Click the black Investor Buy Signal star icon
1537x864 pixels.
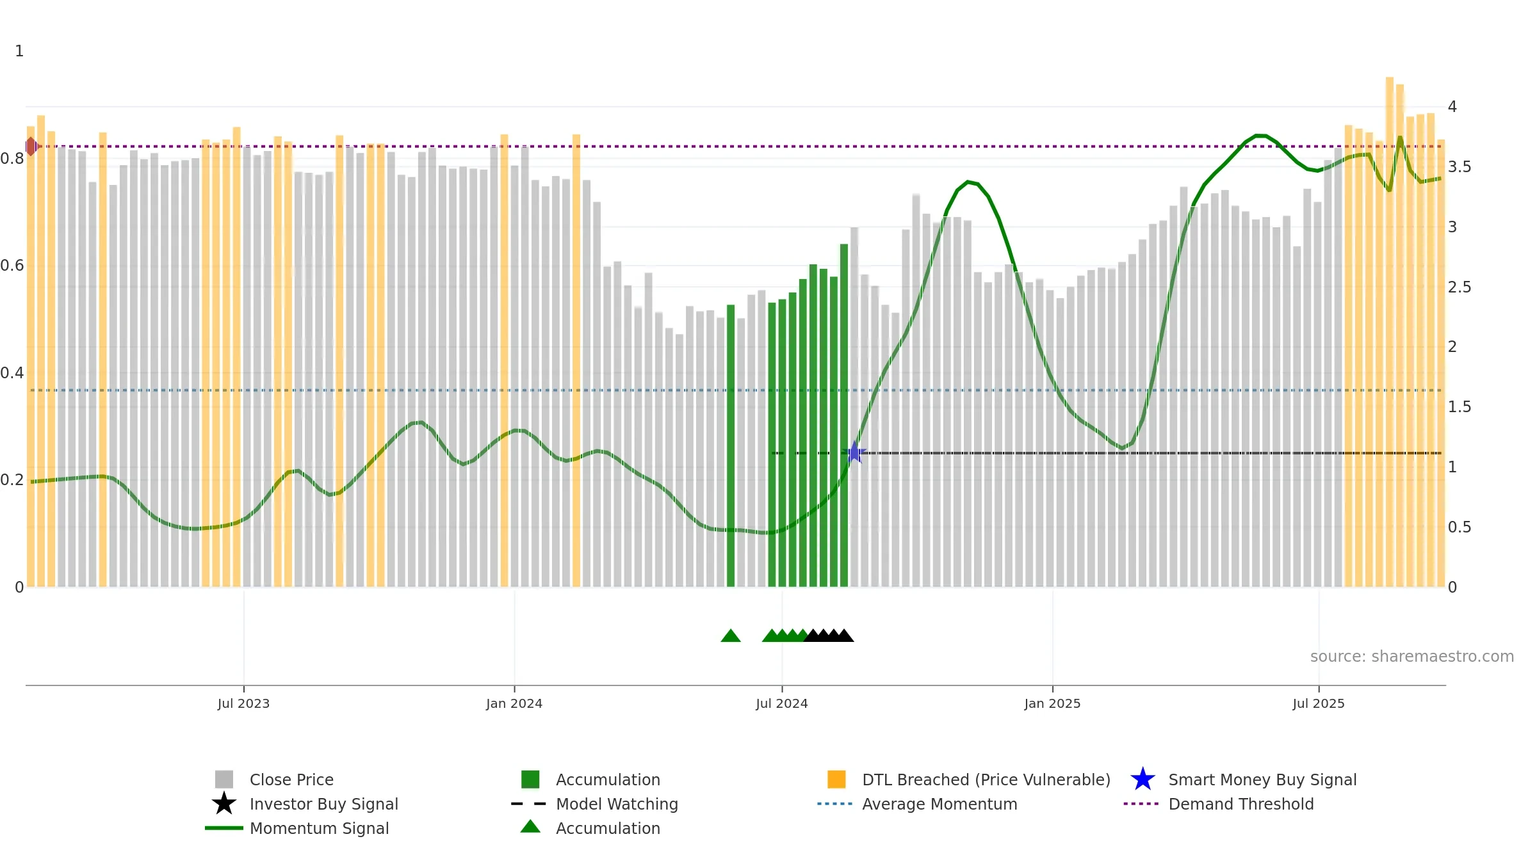click(224, 804)
